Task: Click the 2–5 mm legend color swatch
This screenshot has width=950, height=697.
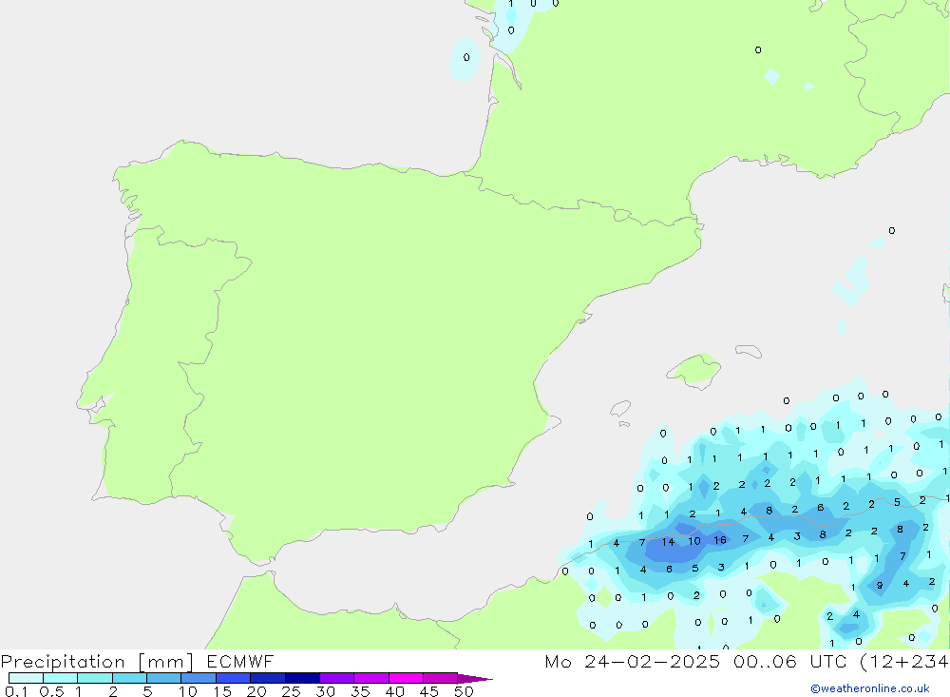Action: tap(129, 678)
